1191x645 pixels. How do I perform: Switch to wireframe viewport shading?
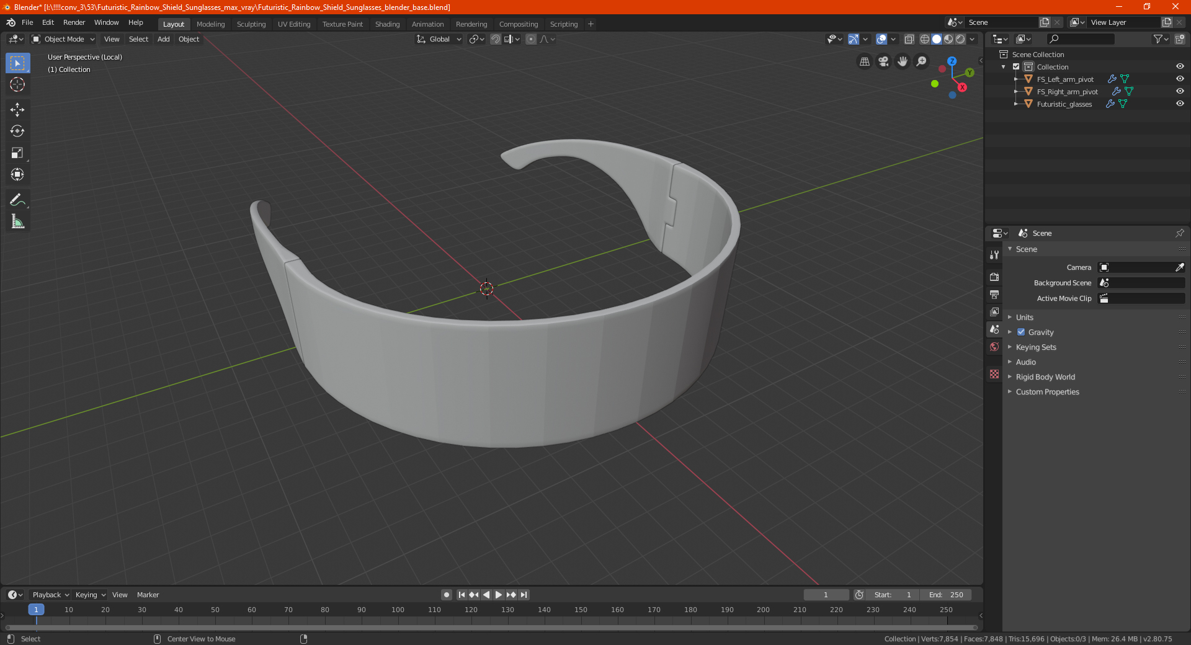(x=925, y=39)
